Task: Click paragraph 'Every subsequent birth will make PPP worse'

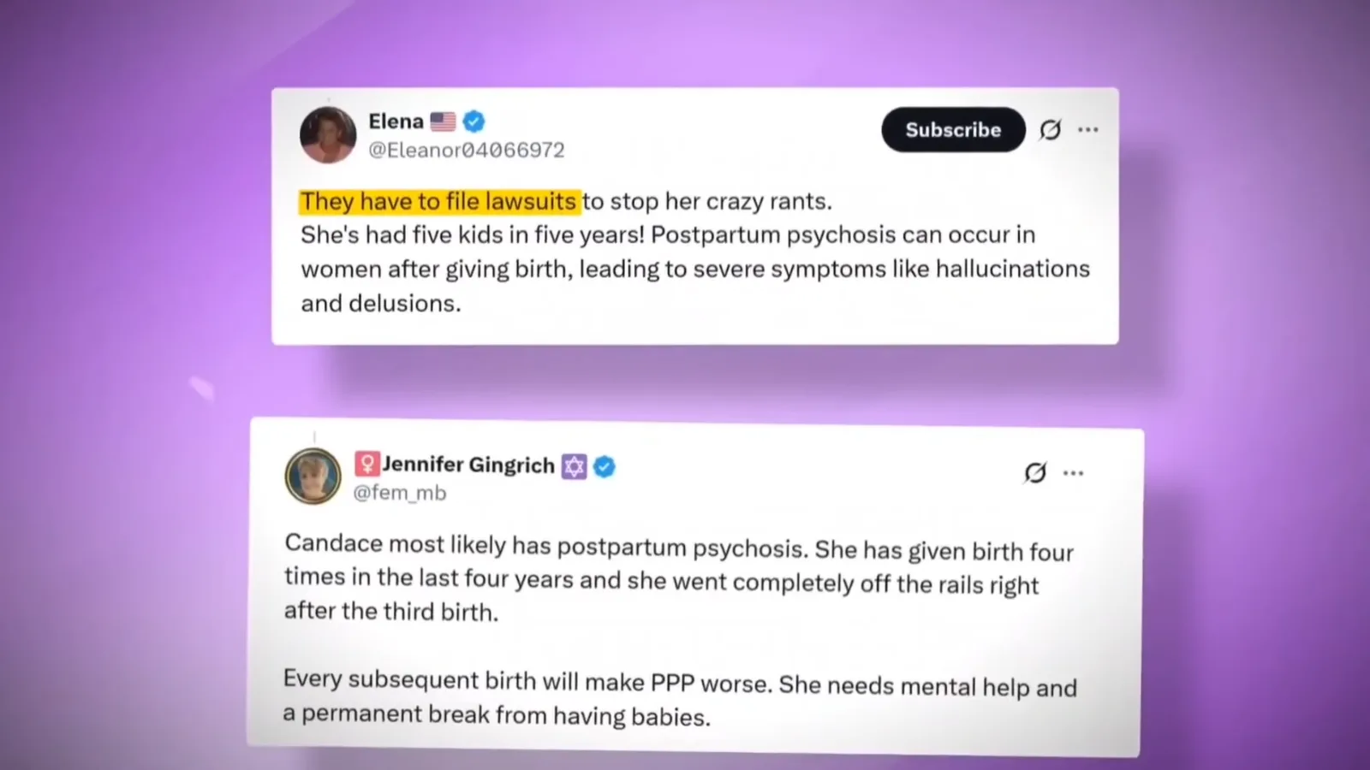Action: 680,698
